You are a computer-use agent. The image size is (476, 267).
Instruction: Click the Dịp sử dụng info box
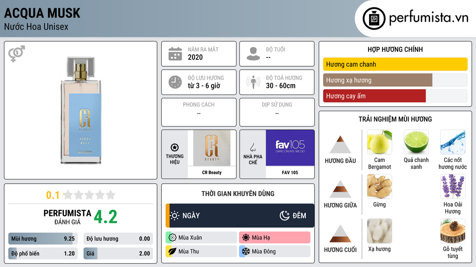[x=277, y=112]
